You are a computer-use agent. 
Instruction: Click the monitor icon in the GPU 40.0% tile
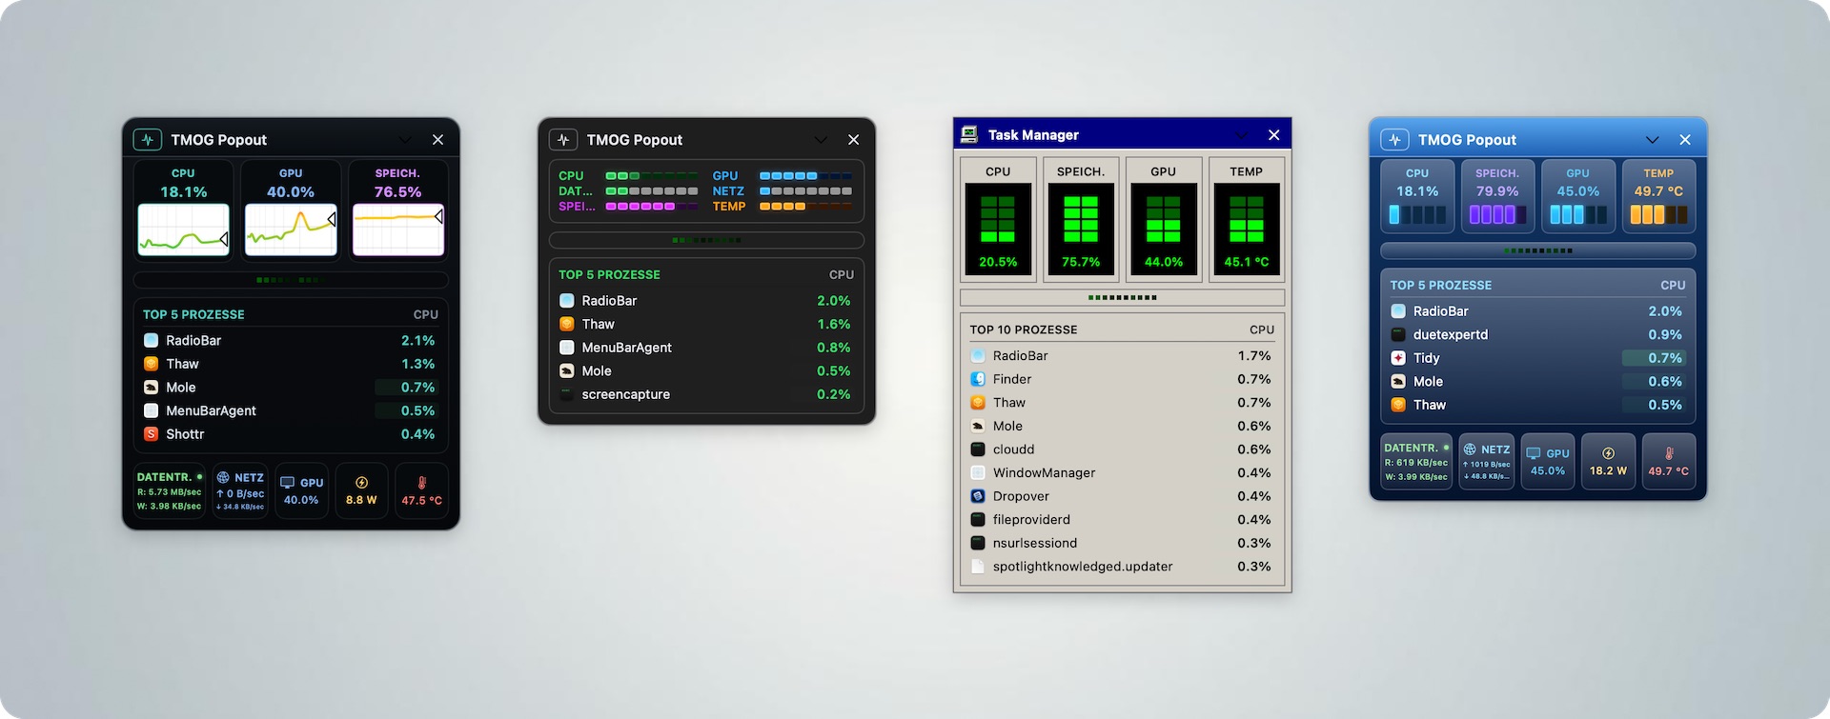(x=287, y=483)
